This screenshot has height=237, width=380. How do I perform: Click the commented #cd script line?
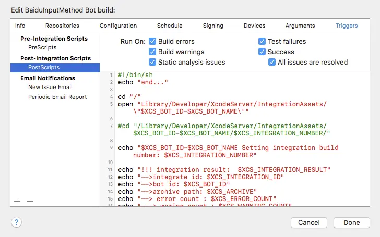pyautogui.click(x=224, y=130)
